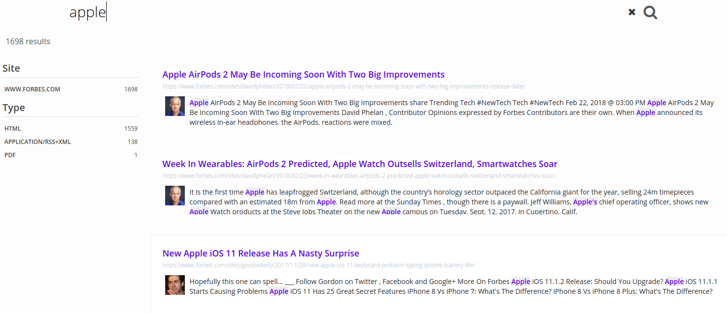The width and height of the screenshot is (727, 313).
Task: Open the New Apple iOS 11 Release article
Action: pyautogui.click(x=261, y=254)
